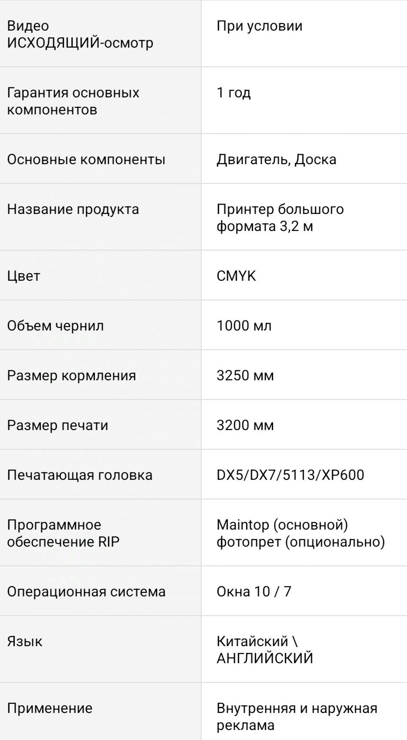407x740 pixels.
Task: Select the '3250 мм' feeding size value
Action: click(245, 375)
